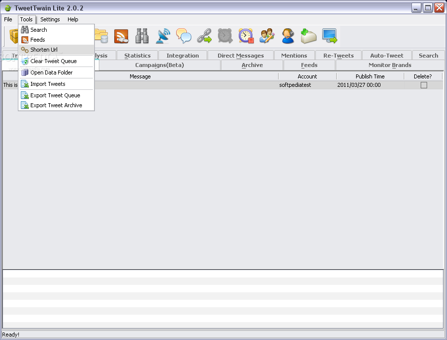The image size is (447, 340).
Task: Click the Ready! status bar text
Action: 10,335
